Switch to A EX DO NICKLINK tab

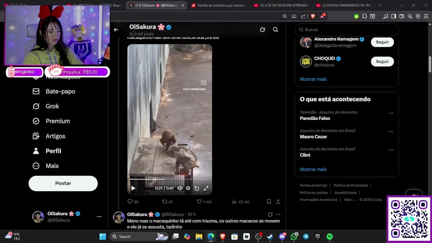[x=281, y=5]
